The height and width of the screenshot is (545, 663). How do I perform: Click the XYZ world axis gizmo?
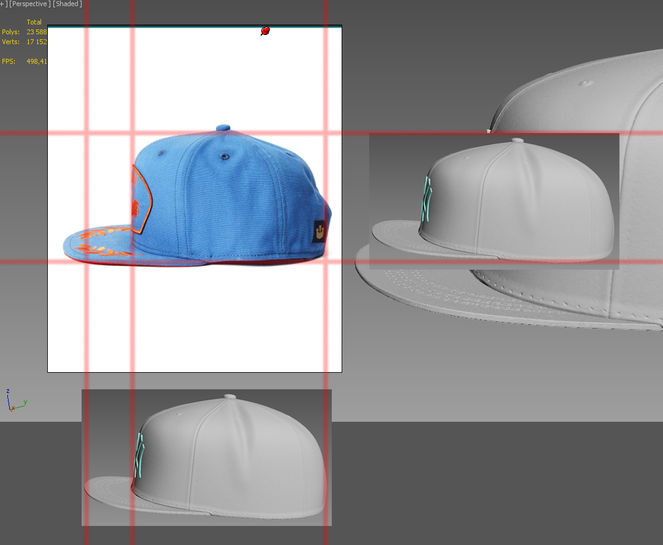click(13, 402)
